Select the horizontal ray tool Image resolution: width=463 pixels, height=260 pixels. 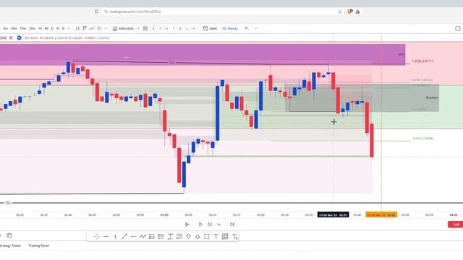point(133,236)
